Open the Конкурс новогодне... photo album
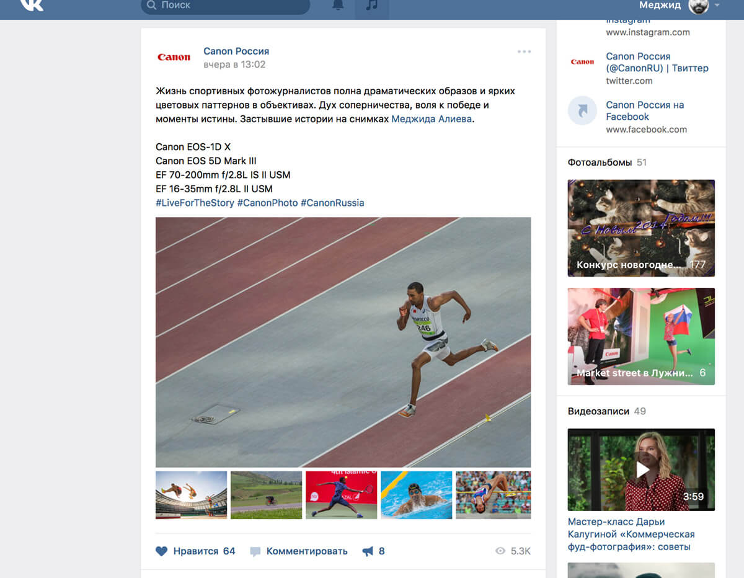Viewport: 744px width, 578px height. [641, 228]
